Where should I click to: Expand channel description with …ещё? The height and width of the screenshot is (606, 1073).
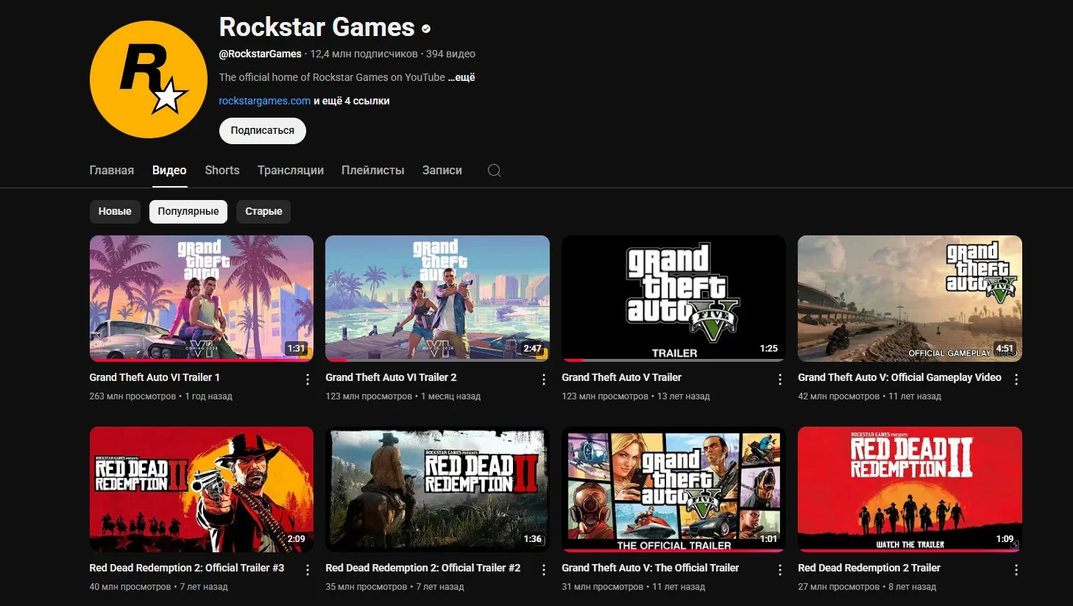(x=461, y=77)
